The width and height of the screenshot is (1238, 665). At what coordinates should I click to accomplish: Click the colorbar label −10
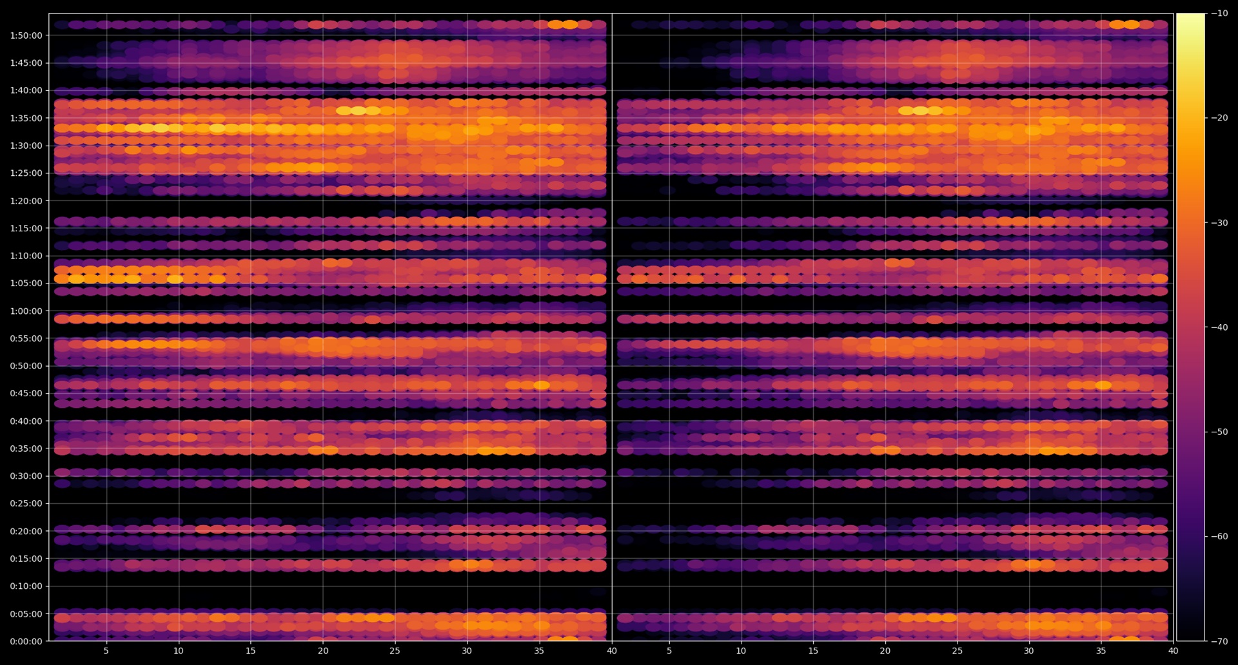coord(1219,14)
